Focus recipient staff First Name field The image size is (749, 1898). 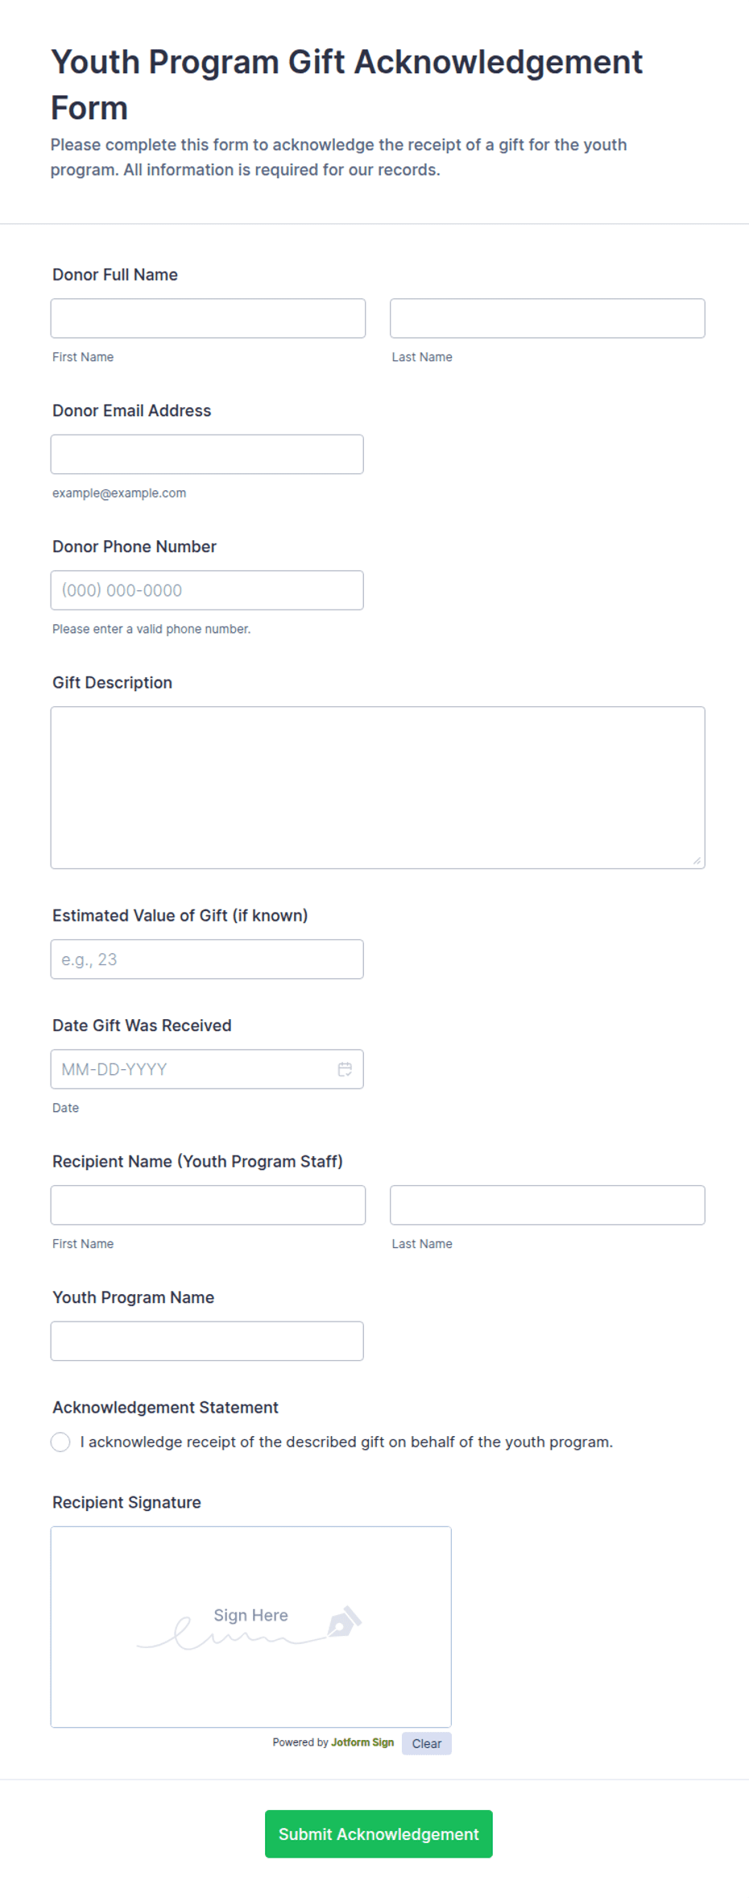click(x=208, y=1205)
